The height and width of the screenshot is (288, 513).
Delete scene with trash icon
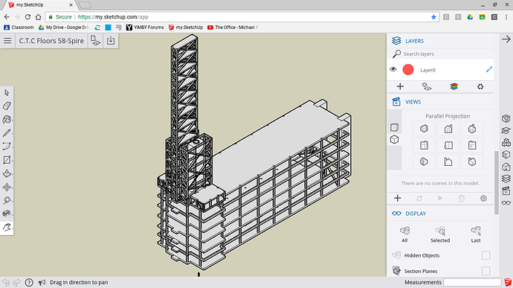point(462,198)
